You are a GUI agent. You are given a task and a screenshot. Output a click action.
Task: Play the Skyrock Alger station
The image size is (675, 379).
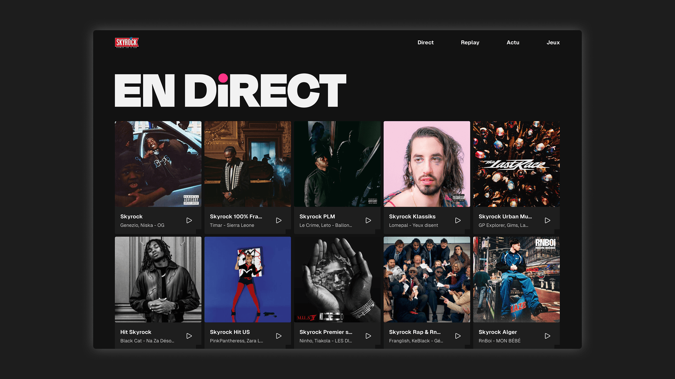coord(547,336)
